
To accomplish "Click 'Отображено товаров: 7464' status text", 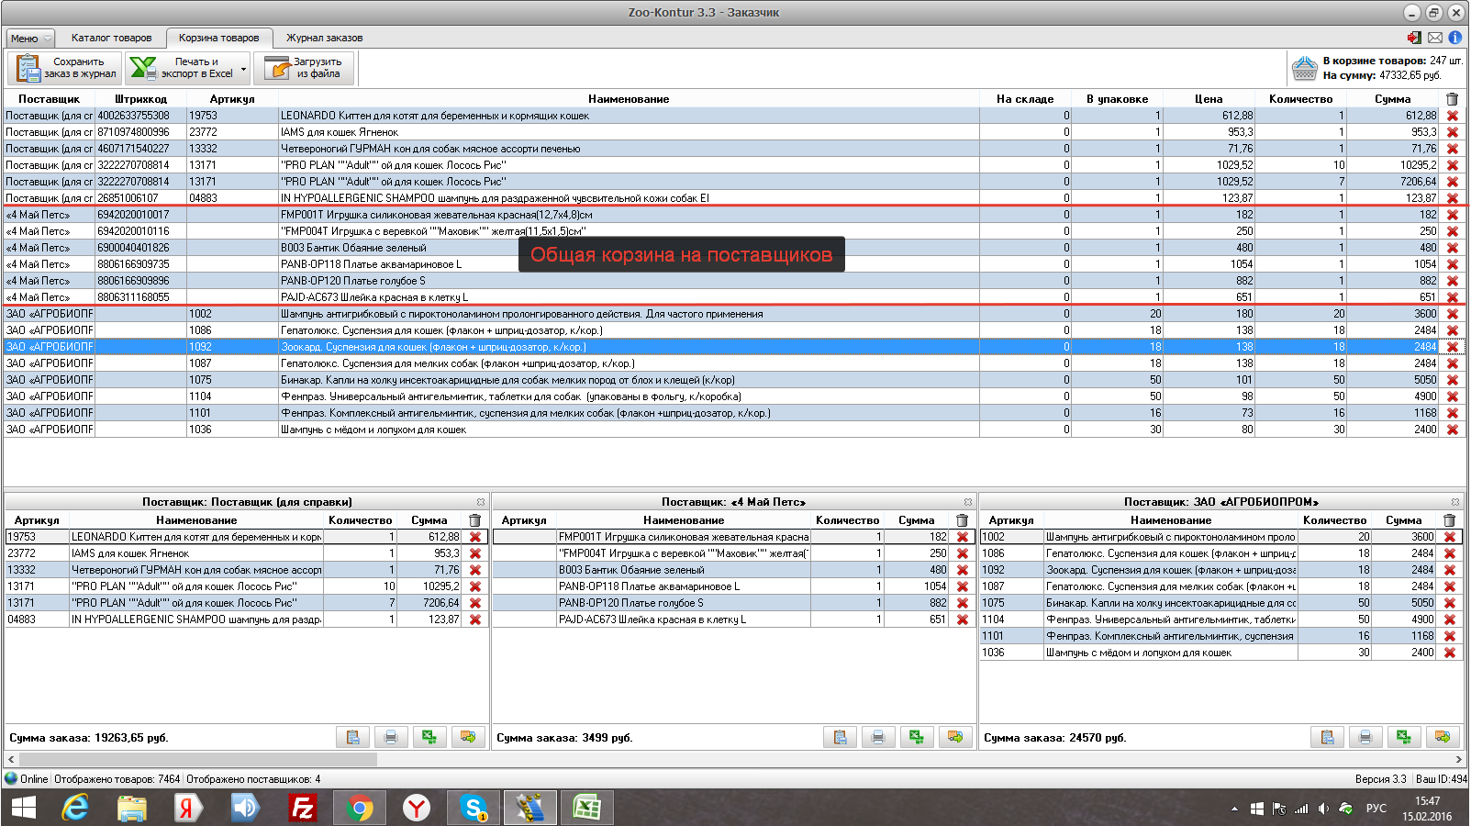I will [x=117, y=779].
